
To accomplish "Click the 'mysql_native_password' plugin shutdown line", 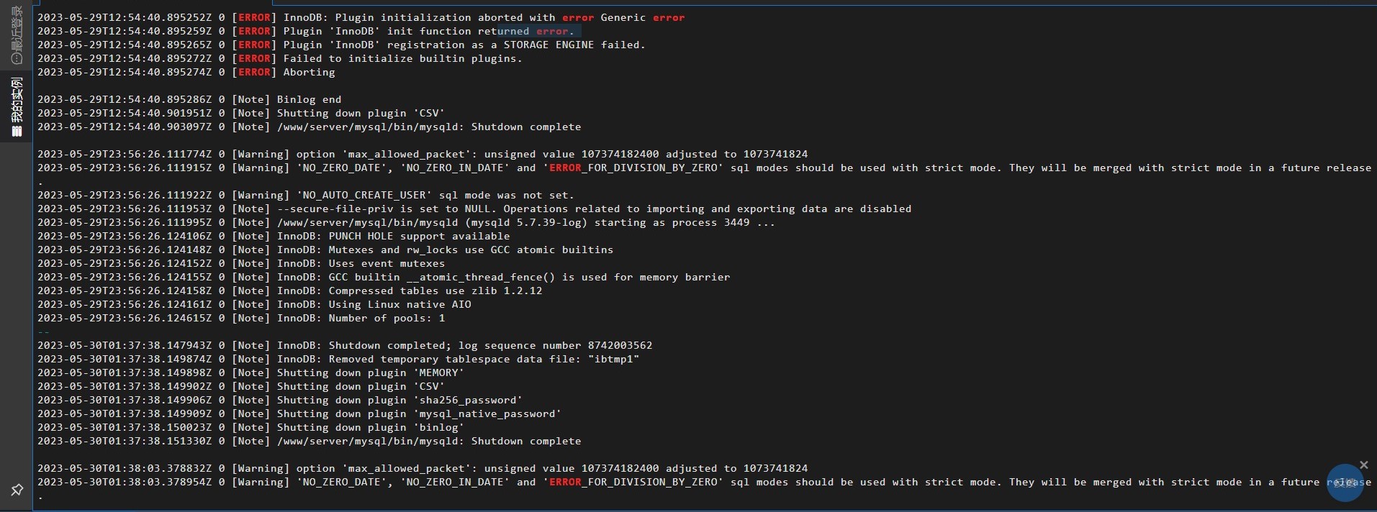I will click(299, 413).
